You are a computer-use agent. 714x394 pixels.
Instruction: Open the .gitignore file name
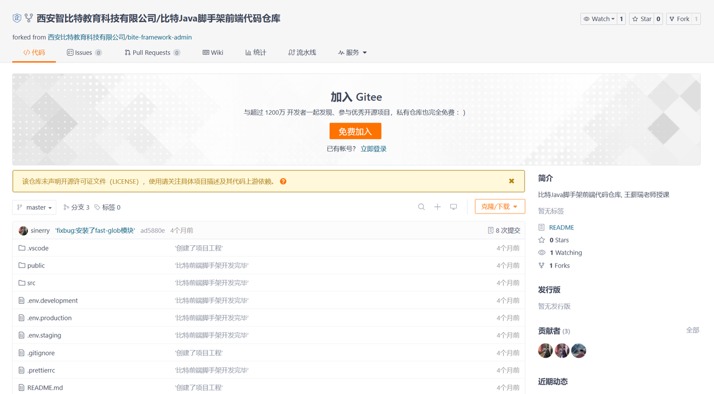click(x=41, y=353)
